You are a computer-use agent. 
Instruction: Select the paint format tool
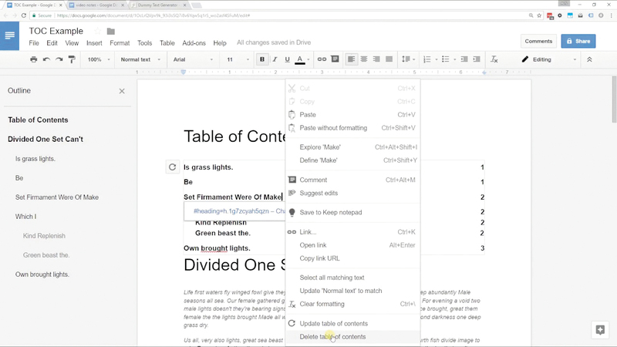(x=72, y=59)
